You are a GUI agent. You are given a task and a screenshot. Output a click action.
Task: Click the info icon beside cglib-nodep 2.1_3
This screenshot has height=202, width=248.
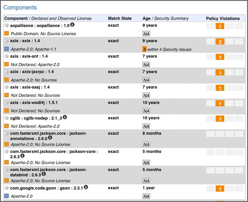click(x=65, y=117)
